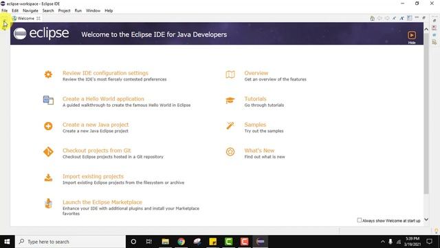This screenshot has width=440, height=248.
Task: Click the Welcome page vertical scrollbar thumb
Action: click(x=426, y=113)
